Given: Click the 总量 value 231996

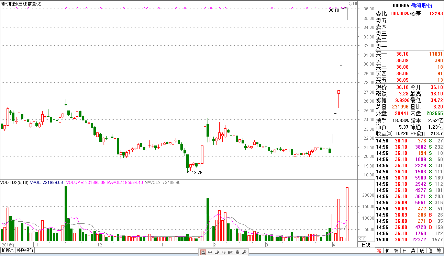Looking at the screenshot, I should pyautogui.click(x=400, y=107).
